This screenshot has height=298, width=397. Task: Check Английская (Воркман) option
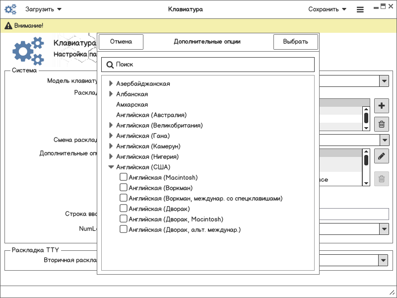click(x=123, y=187)
